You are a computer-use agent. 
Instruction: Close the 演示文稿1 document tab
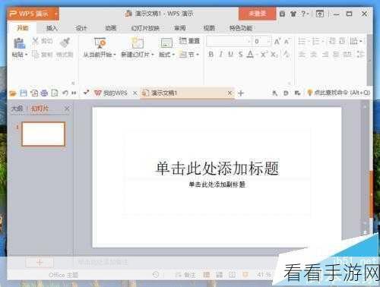click(x=230, y=93)
